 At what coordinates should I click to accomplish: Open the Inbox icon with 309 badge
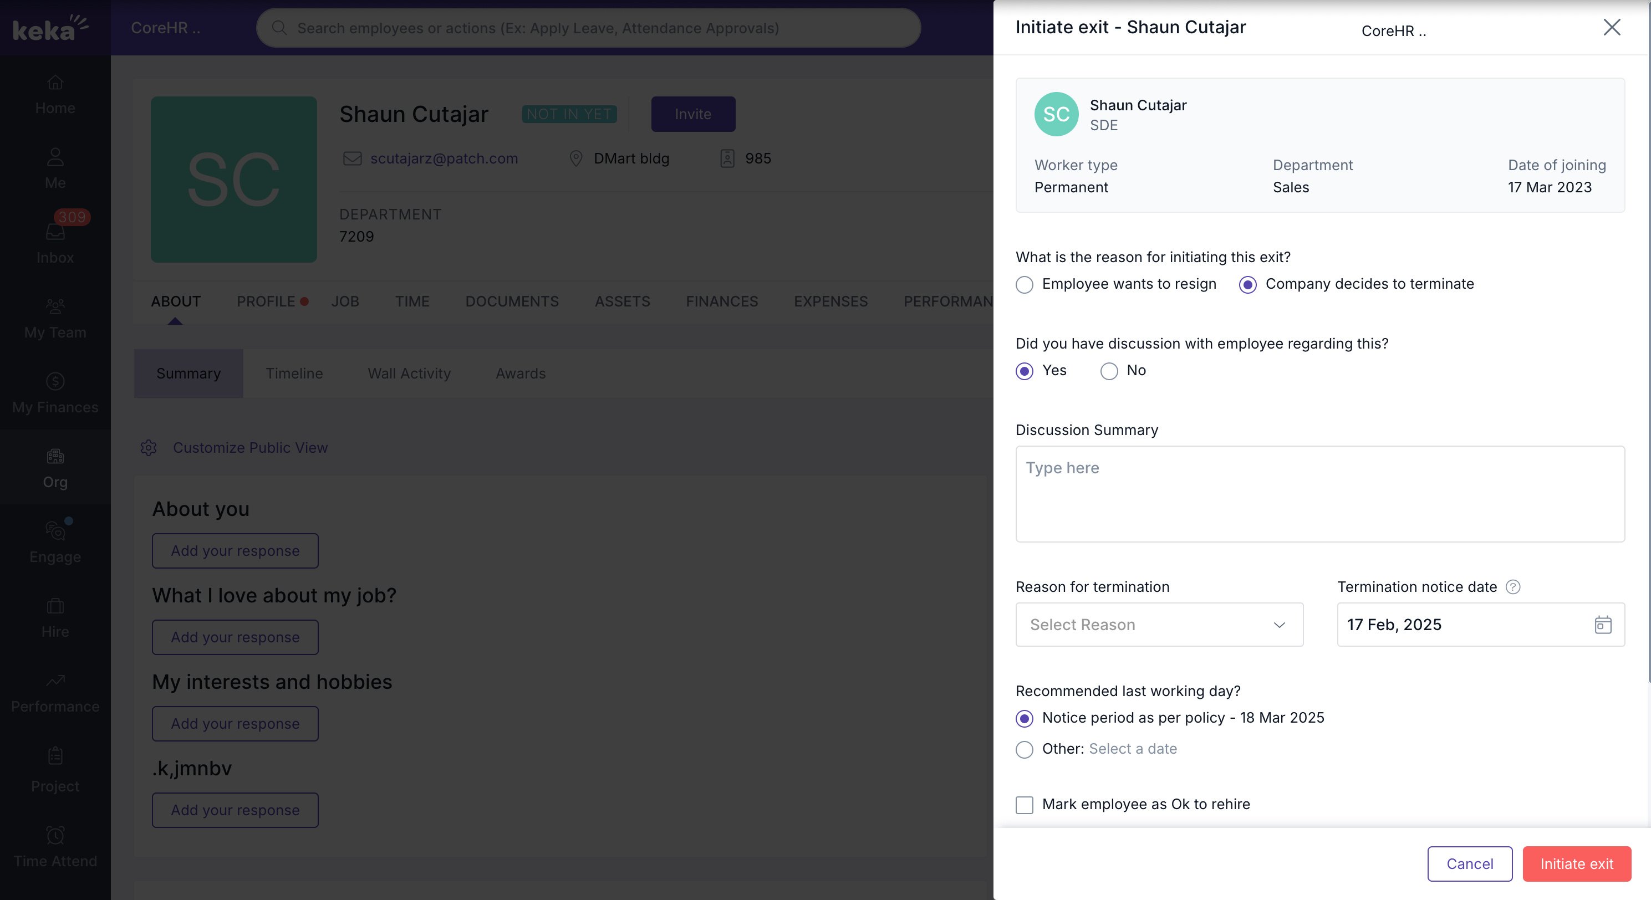coord(55,232)
